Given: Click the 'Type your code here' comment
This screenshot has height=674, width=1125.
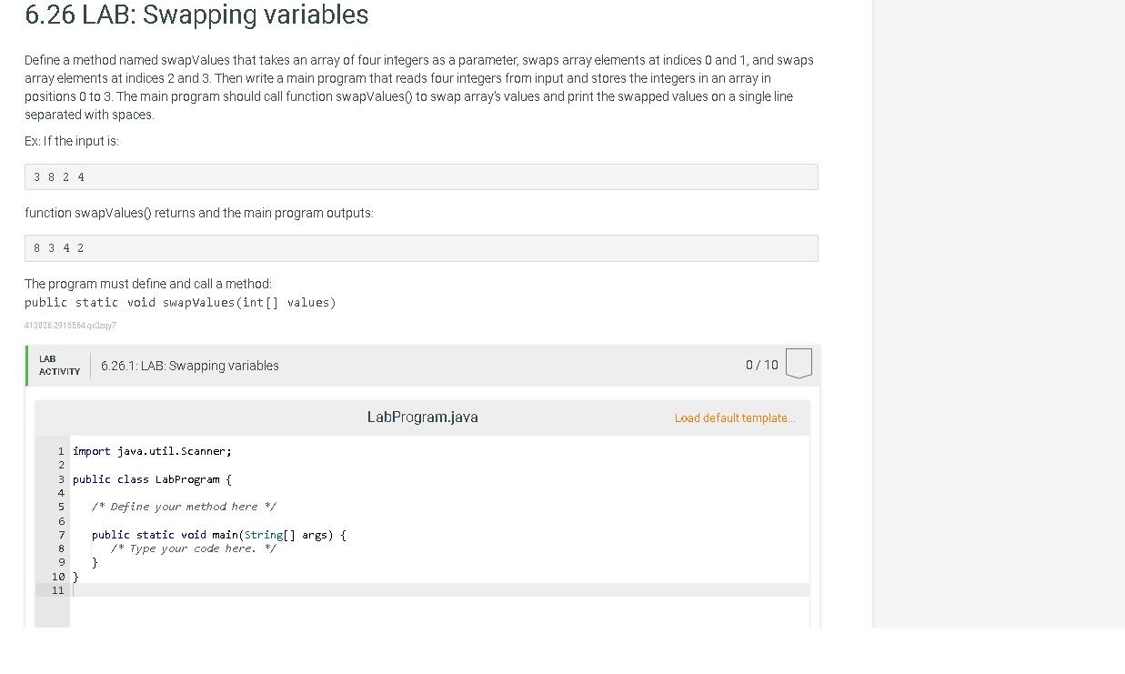Looking at the screenshot, I should pos(193,548).
